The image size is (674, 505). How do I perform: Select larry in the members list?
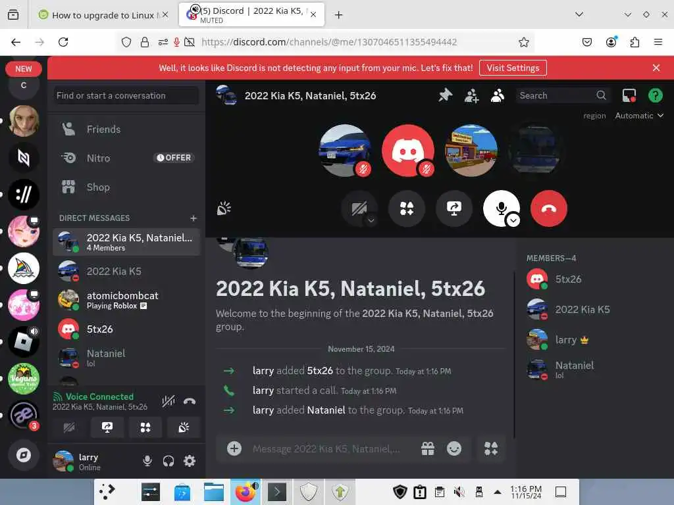593,340
